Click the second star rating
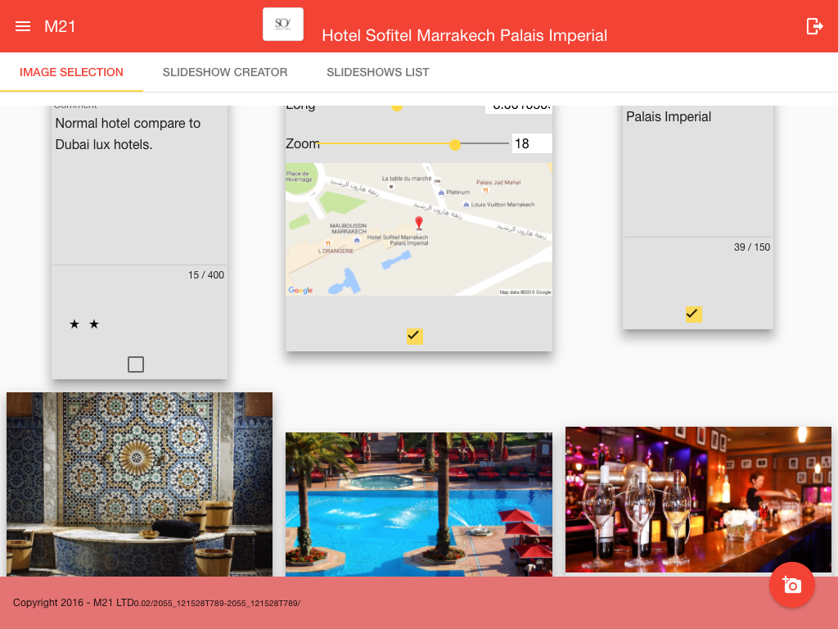 pos(94,324)
